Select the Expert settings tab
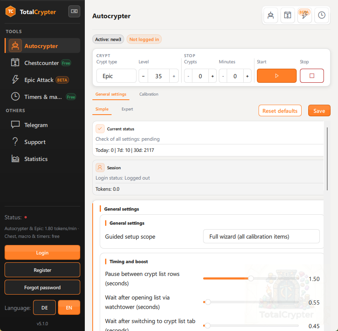 coord(127,109)
